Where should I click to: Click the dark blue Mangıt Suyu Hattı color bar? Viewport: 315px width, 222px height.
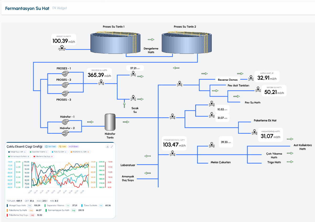tap(7, 206)
